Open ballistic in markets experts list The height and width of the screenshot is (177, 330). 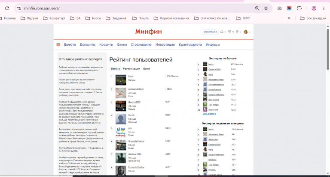pyautogui.click(x=212, y=159)
